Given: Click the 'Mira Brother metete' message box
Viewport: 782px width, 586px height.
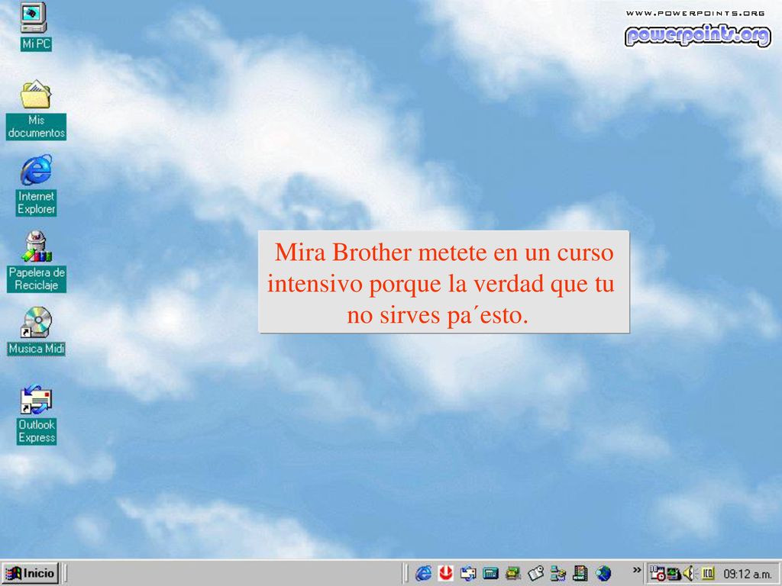Looking at the screenshot, I should coord(444,282).
